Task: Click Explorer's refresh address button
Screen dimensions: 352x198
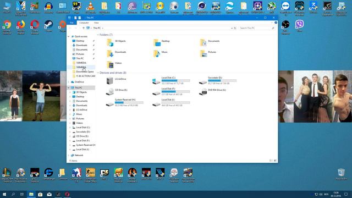Action: tap(235, 28)
